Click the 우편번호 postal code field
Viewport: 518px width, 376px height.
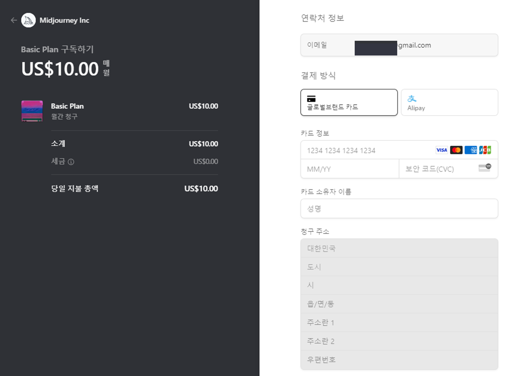399,360
